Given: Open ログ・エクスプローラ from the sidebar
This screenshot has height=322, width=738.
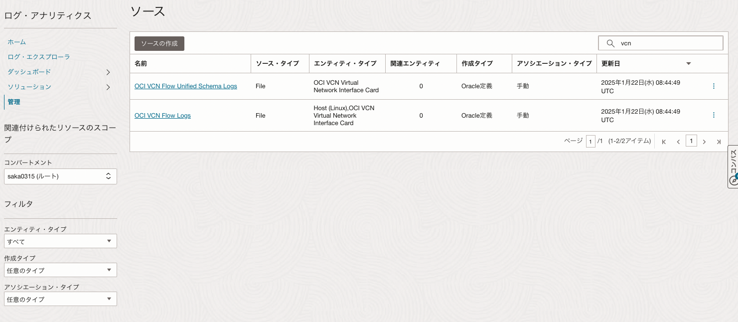Looking at the screenshot, I should (x=38, y=57).
